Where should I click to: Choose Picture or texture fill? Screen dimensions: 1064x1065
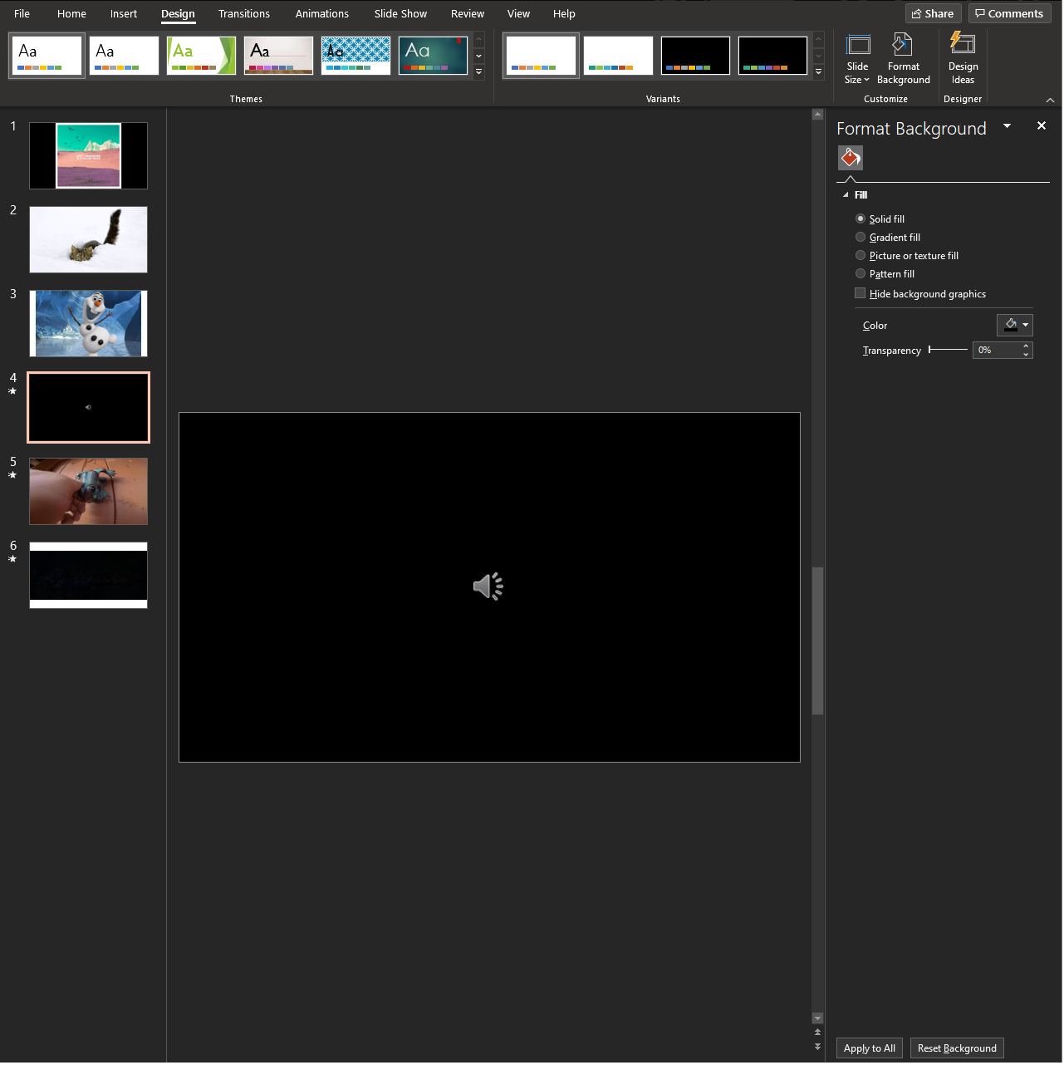coord(861,255)
